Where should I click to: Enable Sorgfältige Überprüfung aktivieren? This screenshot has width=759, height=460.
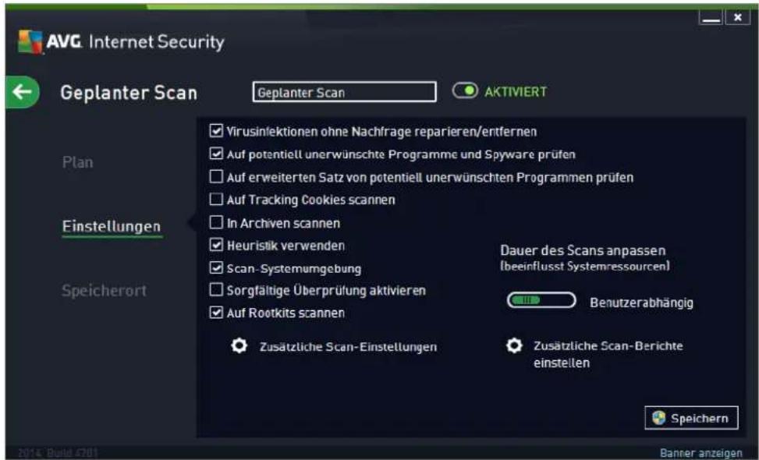pos(216,290)
